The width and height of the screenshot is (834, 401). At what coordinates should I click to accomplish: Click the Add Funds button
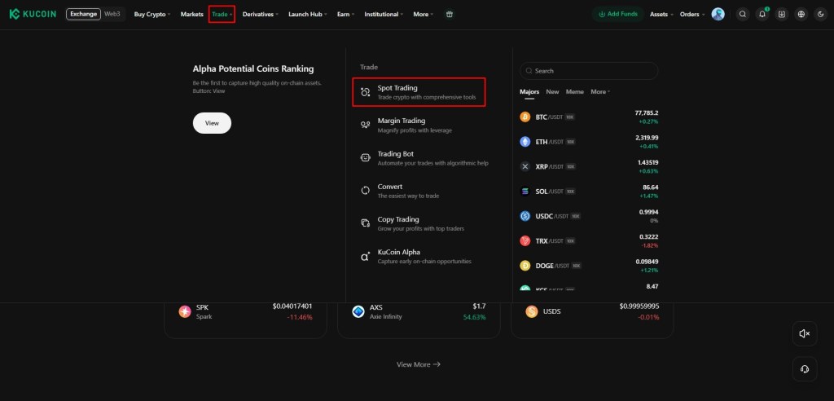click(x=618, y=15)
